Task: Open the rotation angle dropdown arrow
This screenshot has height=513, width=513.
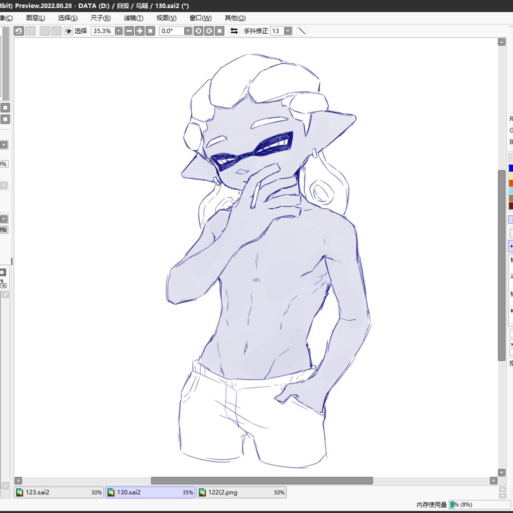Action: (x=188, y=31)
